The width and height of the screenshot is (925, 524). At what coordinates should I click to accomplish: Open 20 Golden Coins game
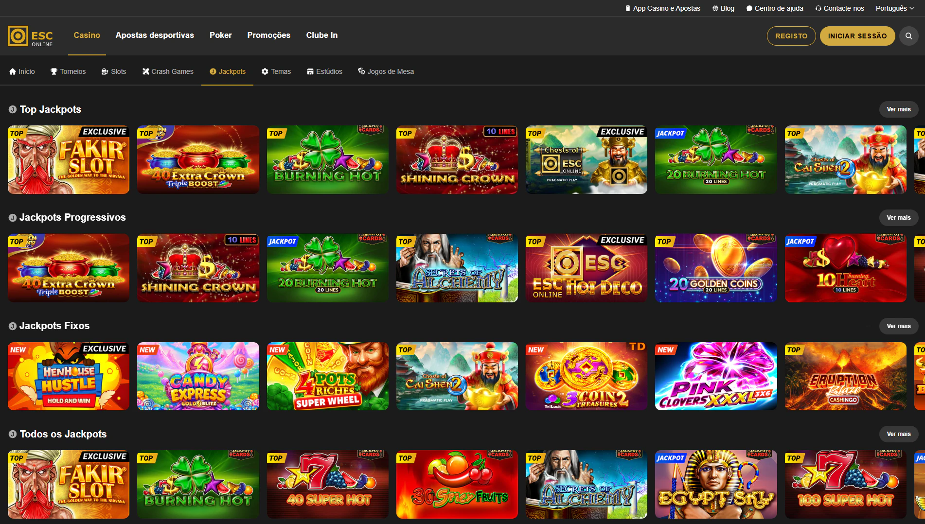(716, 268)
